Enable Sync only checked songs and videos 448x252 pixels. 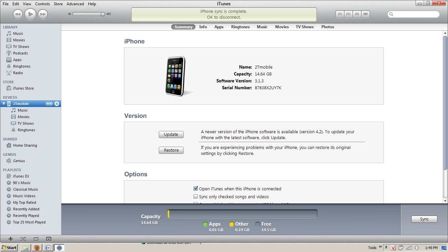click(x=196, y=197)
